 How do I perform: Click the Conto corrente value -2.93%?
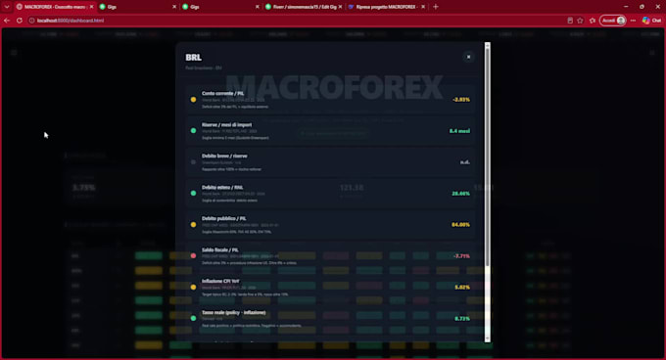pyautogui.click(x=461, y=100)
